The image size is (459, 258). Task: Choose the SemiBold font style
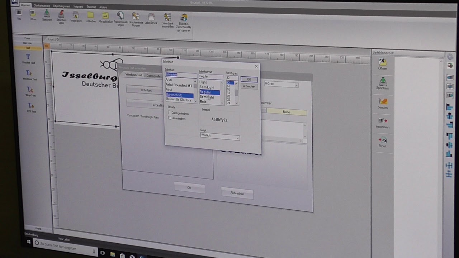click(x=207, y=97)
